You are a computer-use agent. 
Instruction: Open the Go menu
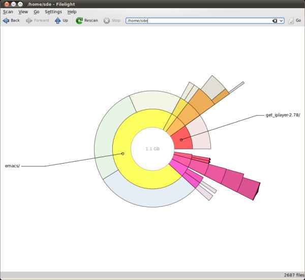(37, 11)
